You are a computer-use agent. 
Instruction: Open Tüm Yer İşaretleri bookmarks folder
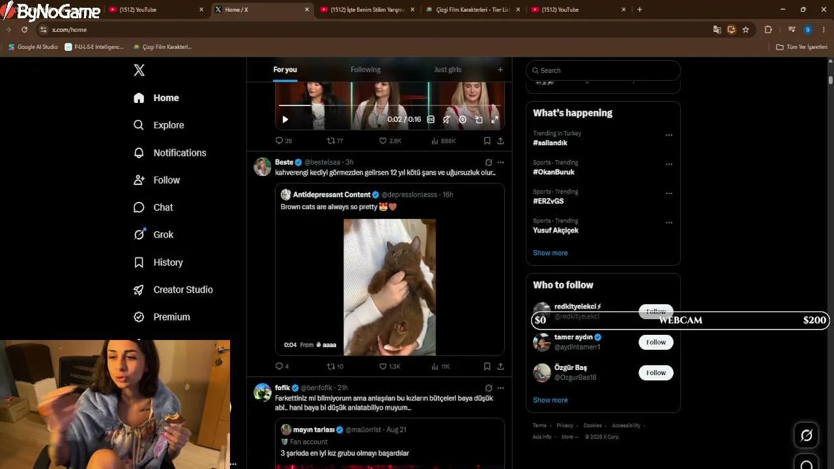(x=801, y=47)
